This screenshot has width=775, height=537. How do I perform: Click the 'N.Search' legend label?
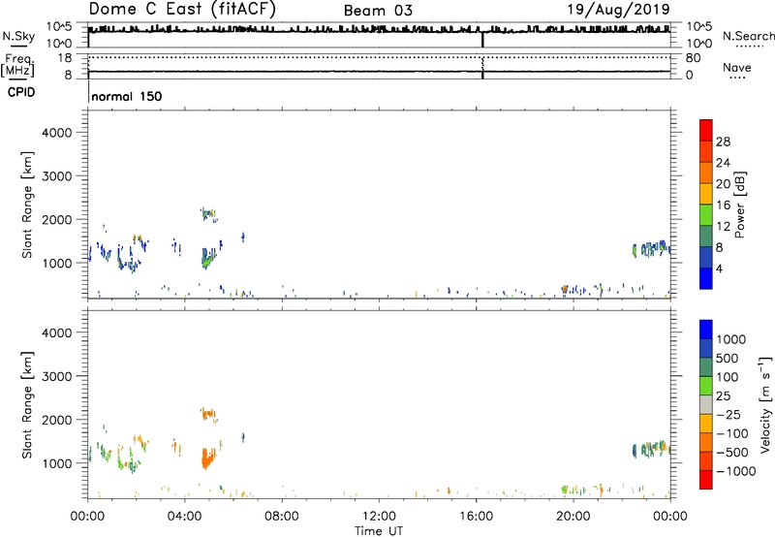748,36
